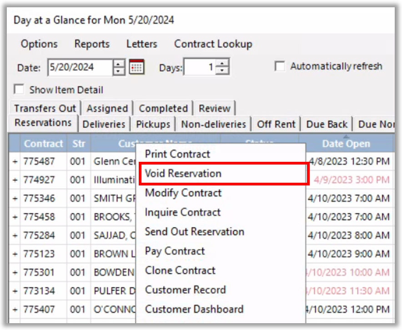Open the Options menu
This screenshot has height=330, width=402.
(39, 44)
